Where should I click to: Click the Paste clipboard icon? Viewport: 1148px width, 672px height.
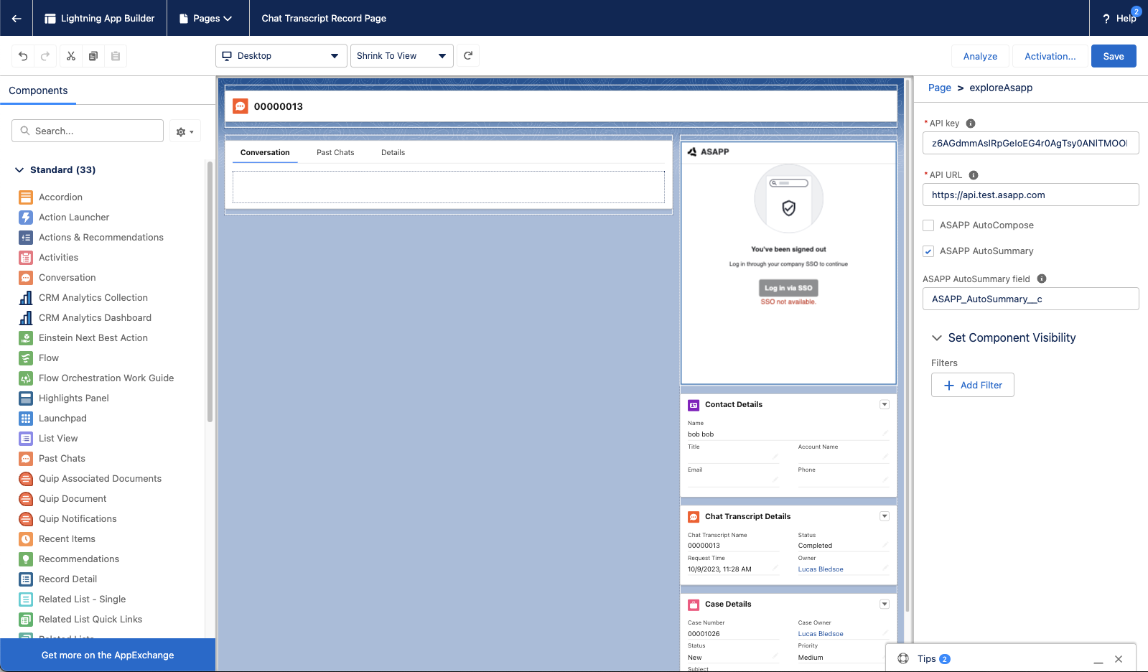tap(116, 56)
